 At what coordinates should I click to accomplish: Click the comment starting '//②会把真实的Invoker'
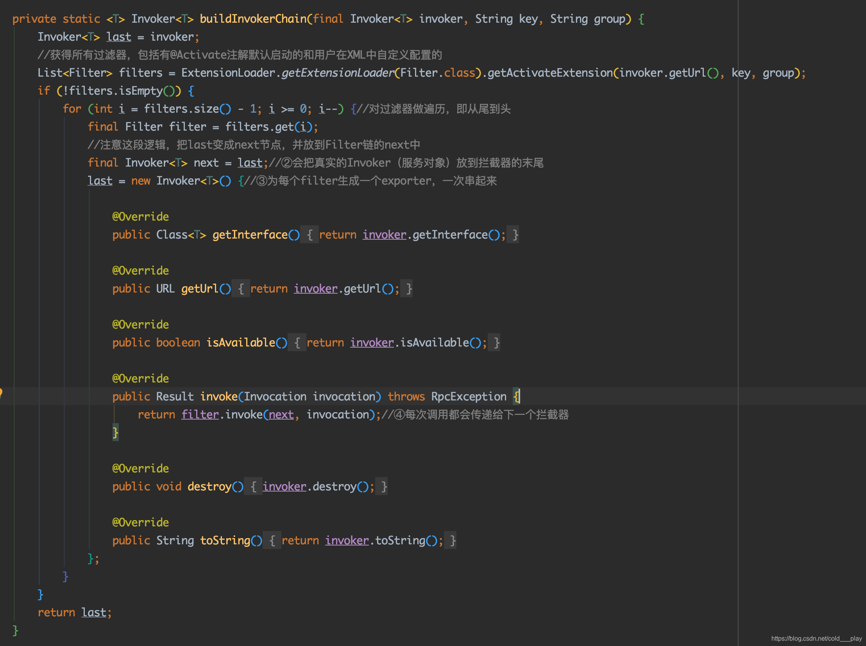(406, 163)
